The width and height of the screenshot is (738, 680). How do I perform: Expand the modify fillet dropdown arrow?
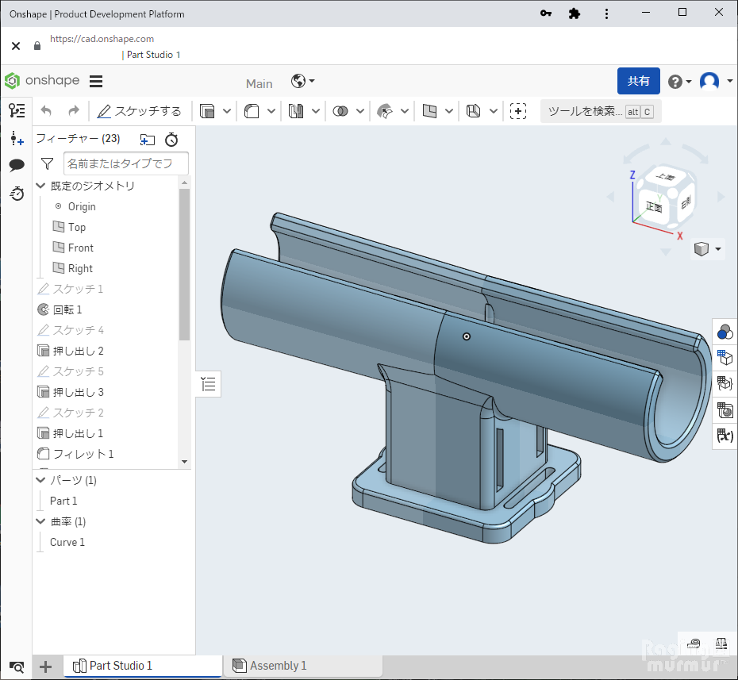(404, 112)
